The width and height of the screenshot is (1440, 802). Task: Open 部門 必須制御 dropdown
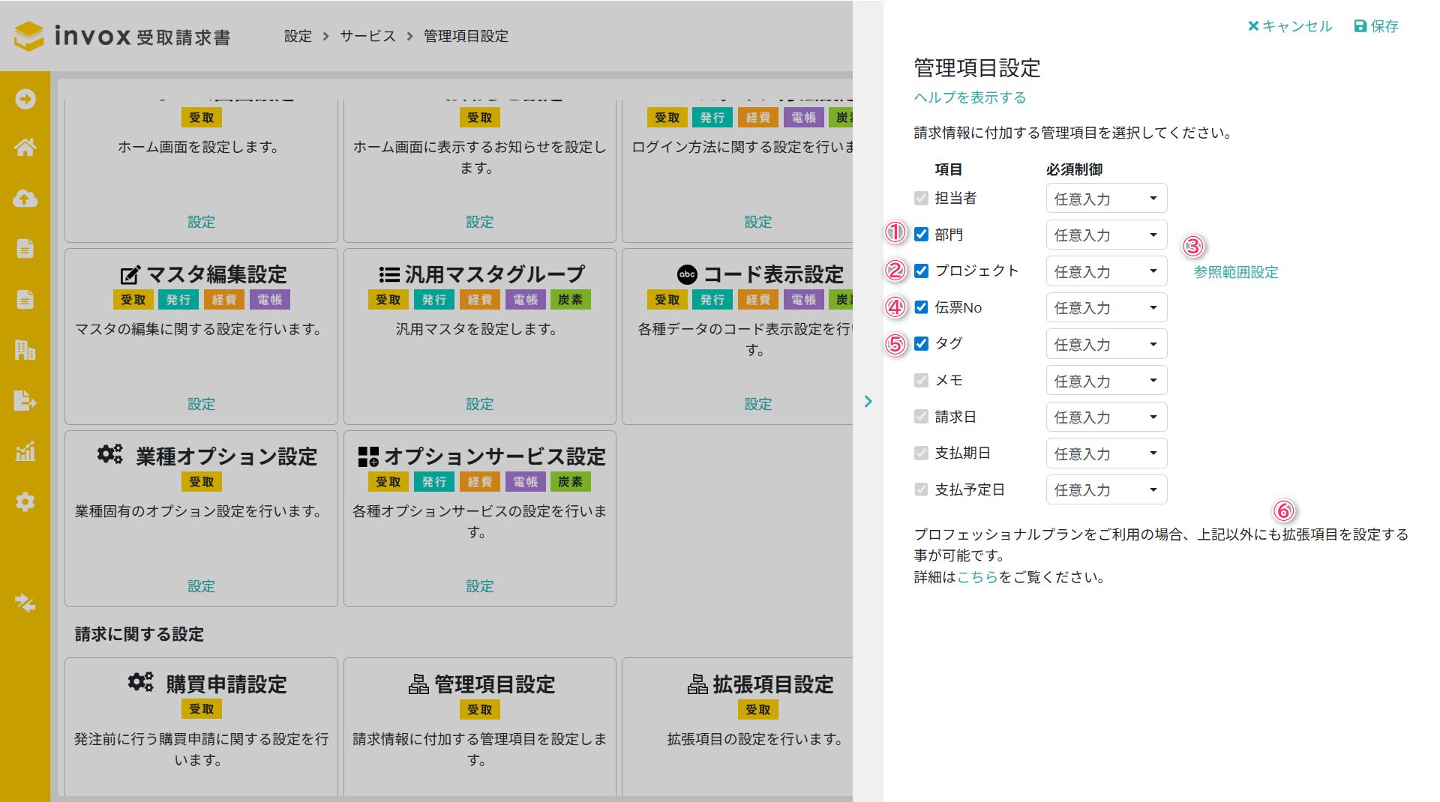point(1106,235)
